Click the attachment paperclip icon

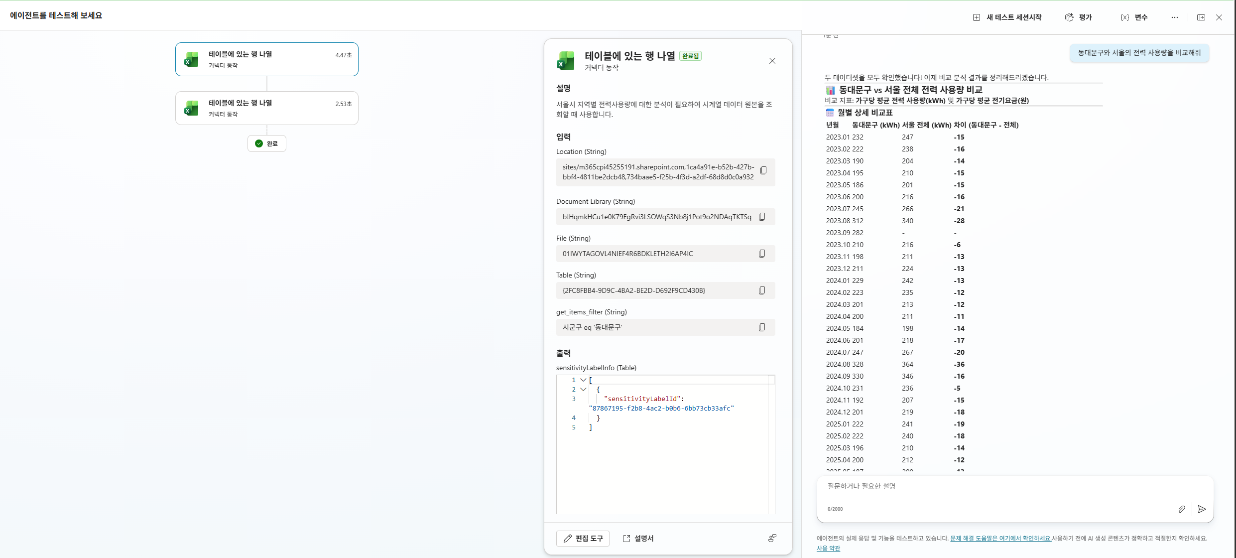[x=1182, y=509]
